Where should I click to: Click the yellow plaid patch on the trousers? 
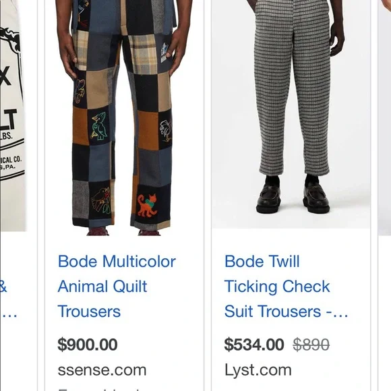tap(144, 55)
